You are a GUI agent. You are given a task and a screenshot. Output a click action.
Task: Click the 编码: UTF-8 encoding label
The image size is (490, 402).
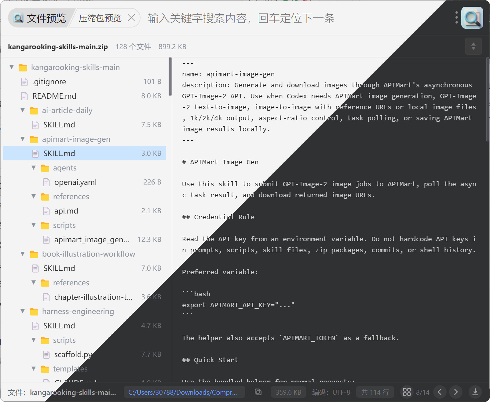[x=331, y=392]
